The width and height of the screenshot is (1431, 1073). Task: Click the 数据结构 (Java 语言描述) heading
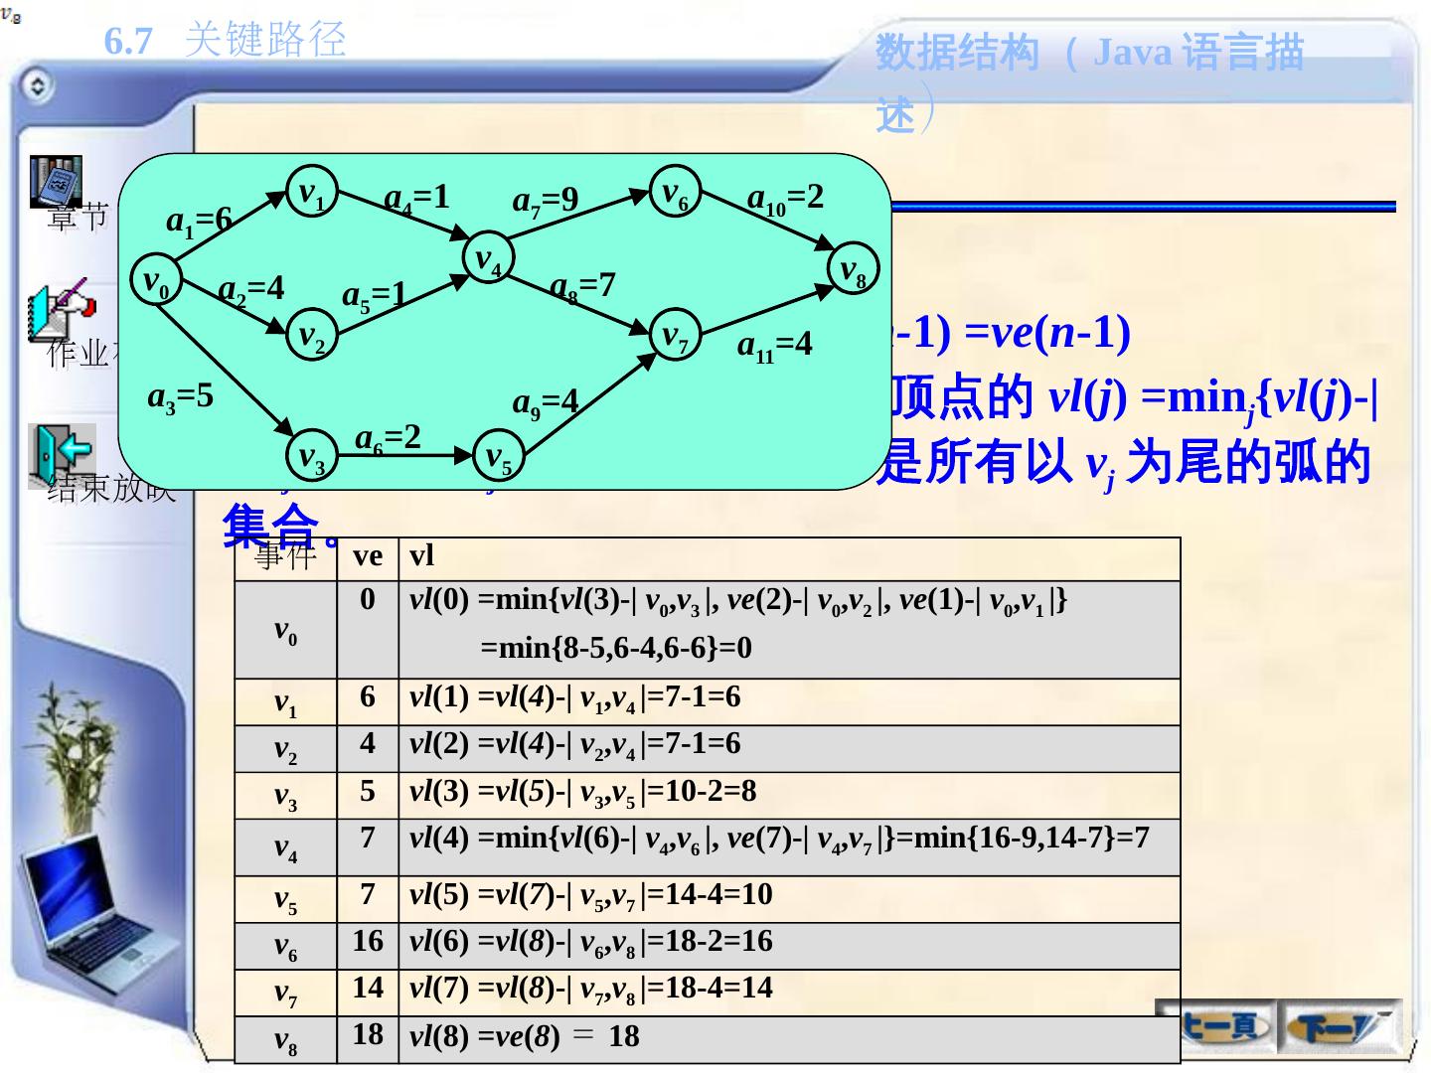pos(1089,81)
